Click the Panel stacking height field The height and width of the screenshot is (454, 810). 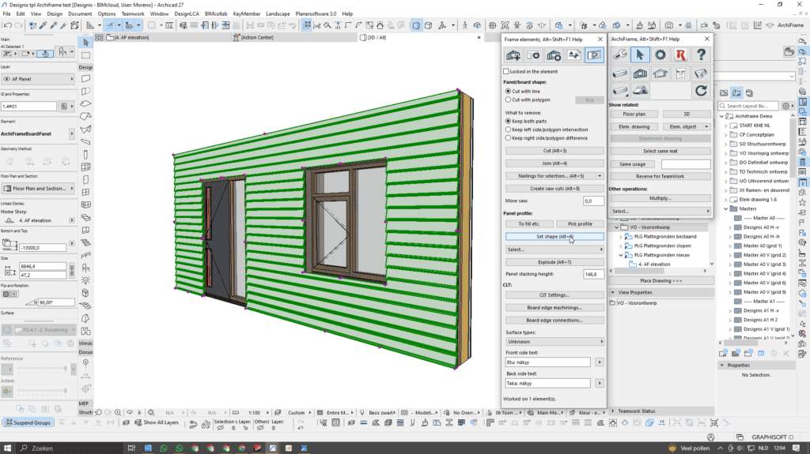coord(593,274)
